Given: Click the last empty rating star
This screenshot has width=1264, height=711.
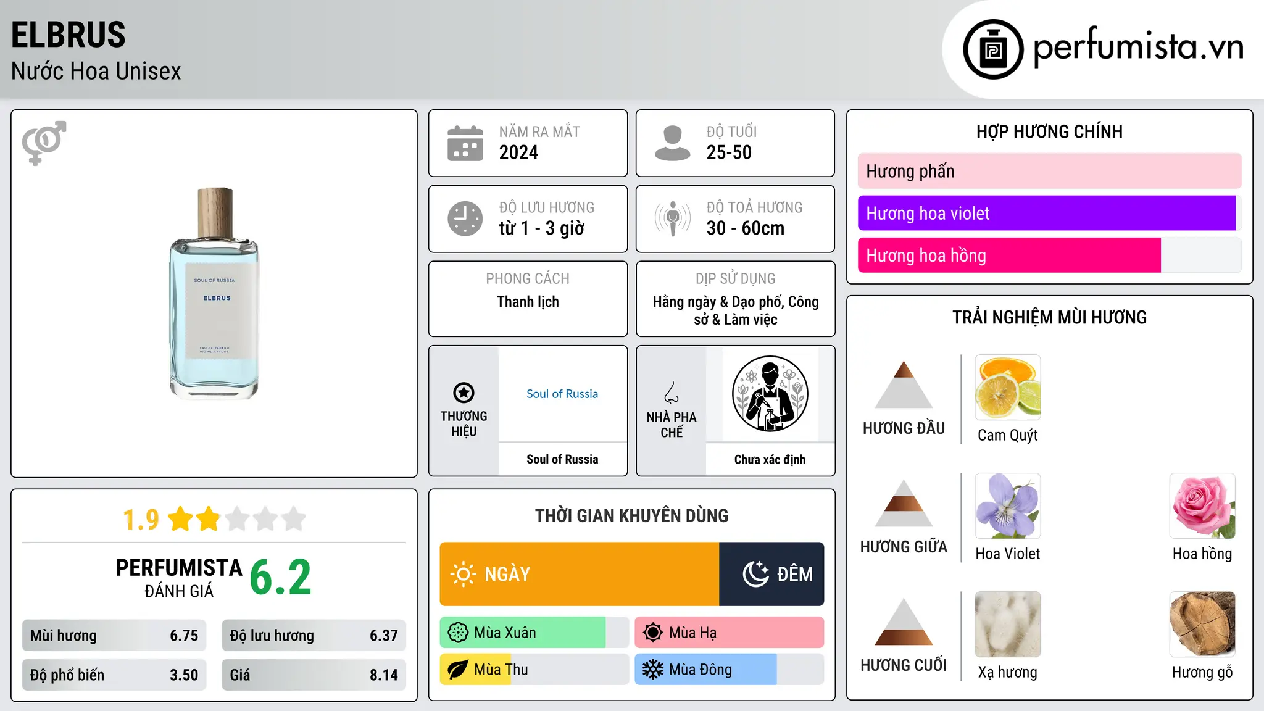Looking at the screenshot, I should (294, 519).
